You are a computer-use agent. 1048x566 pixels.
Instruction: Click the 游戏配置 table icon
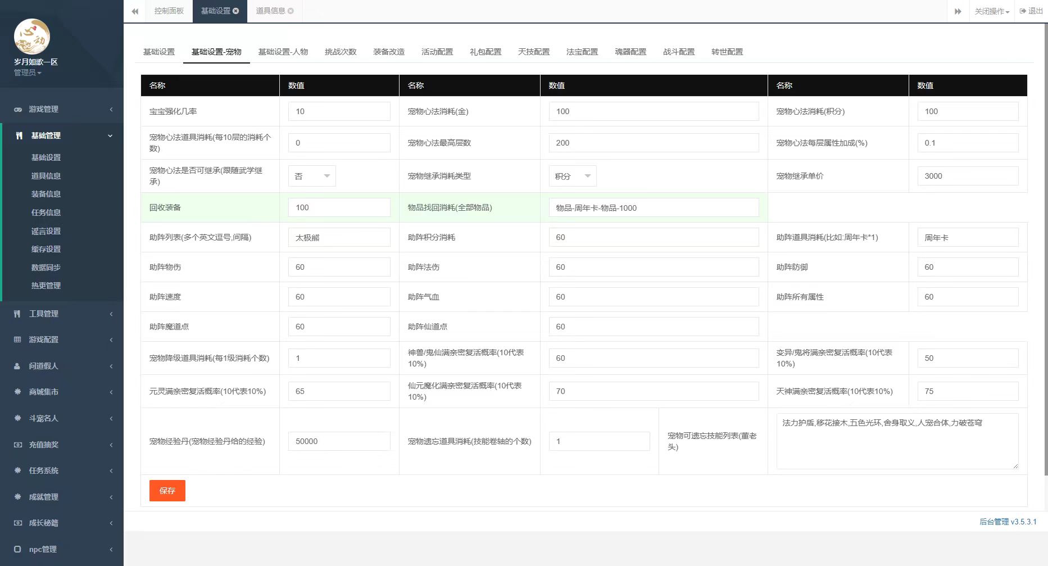coord(17,339)
